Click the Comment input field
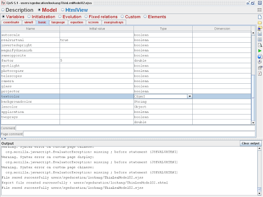Image resolution: width=263 pixels, height=197 pixels. (135, 128)
